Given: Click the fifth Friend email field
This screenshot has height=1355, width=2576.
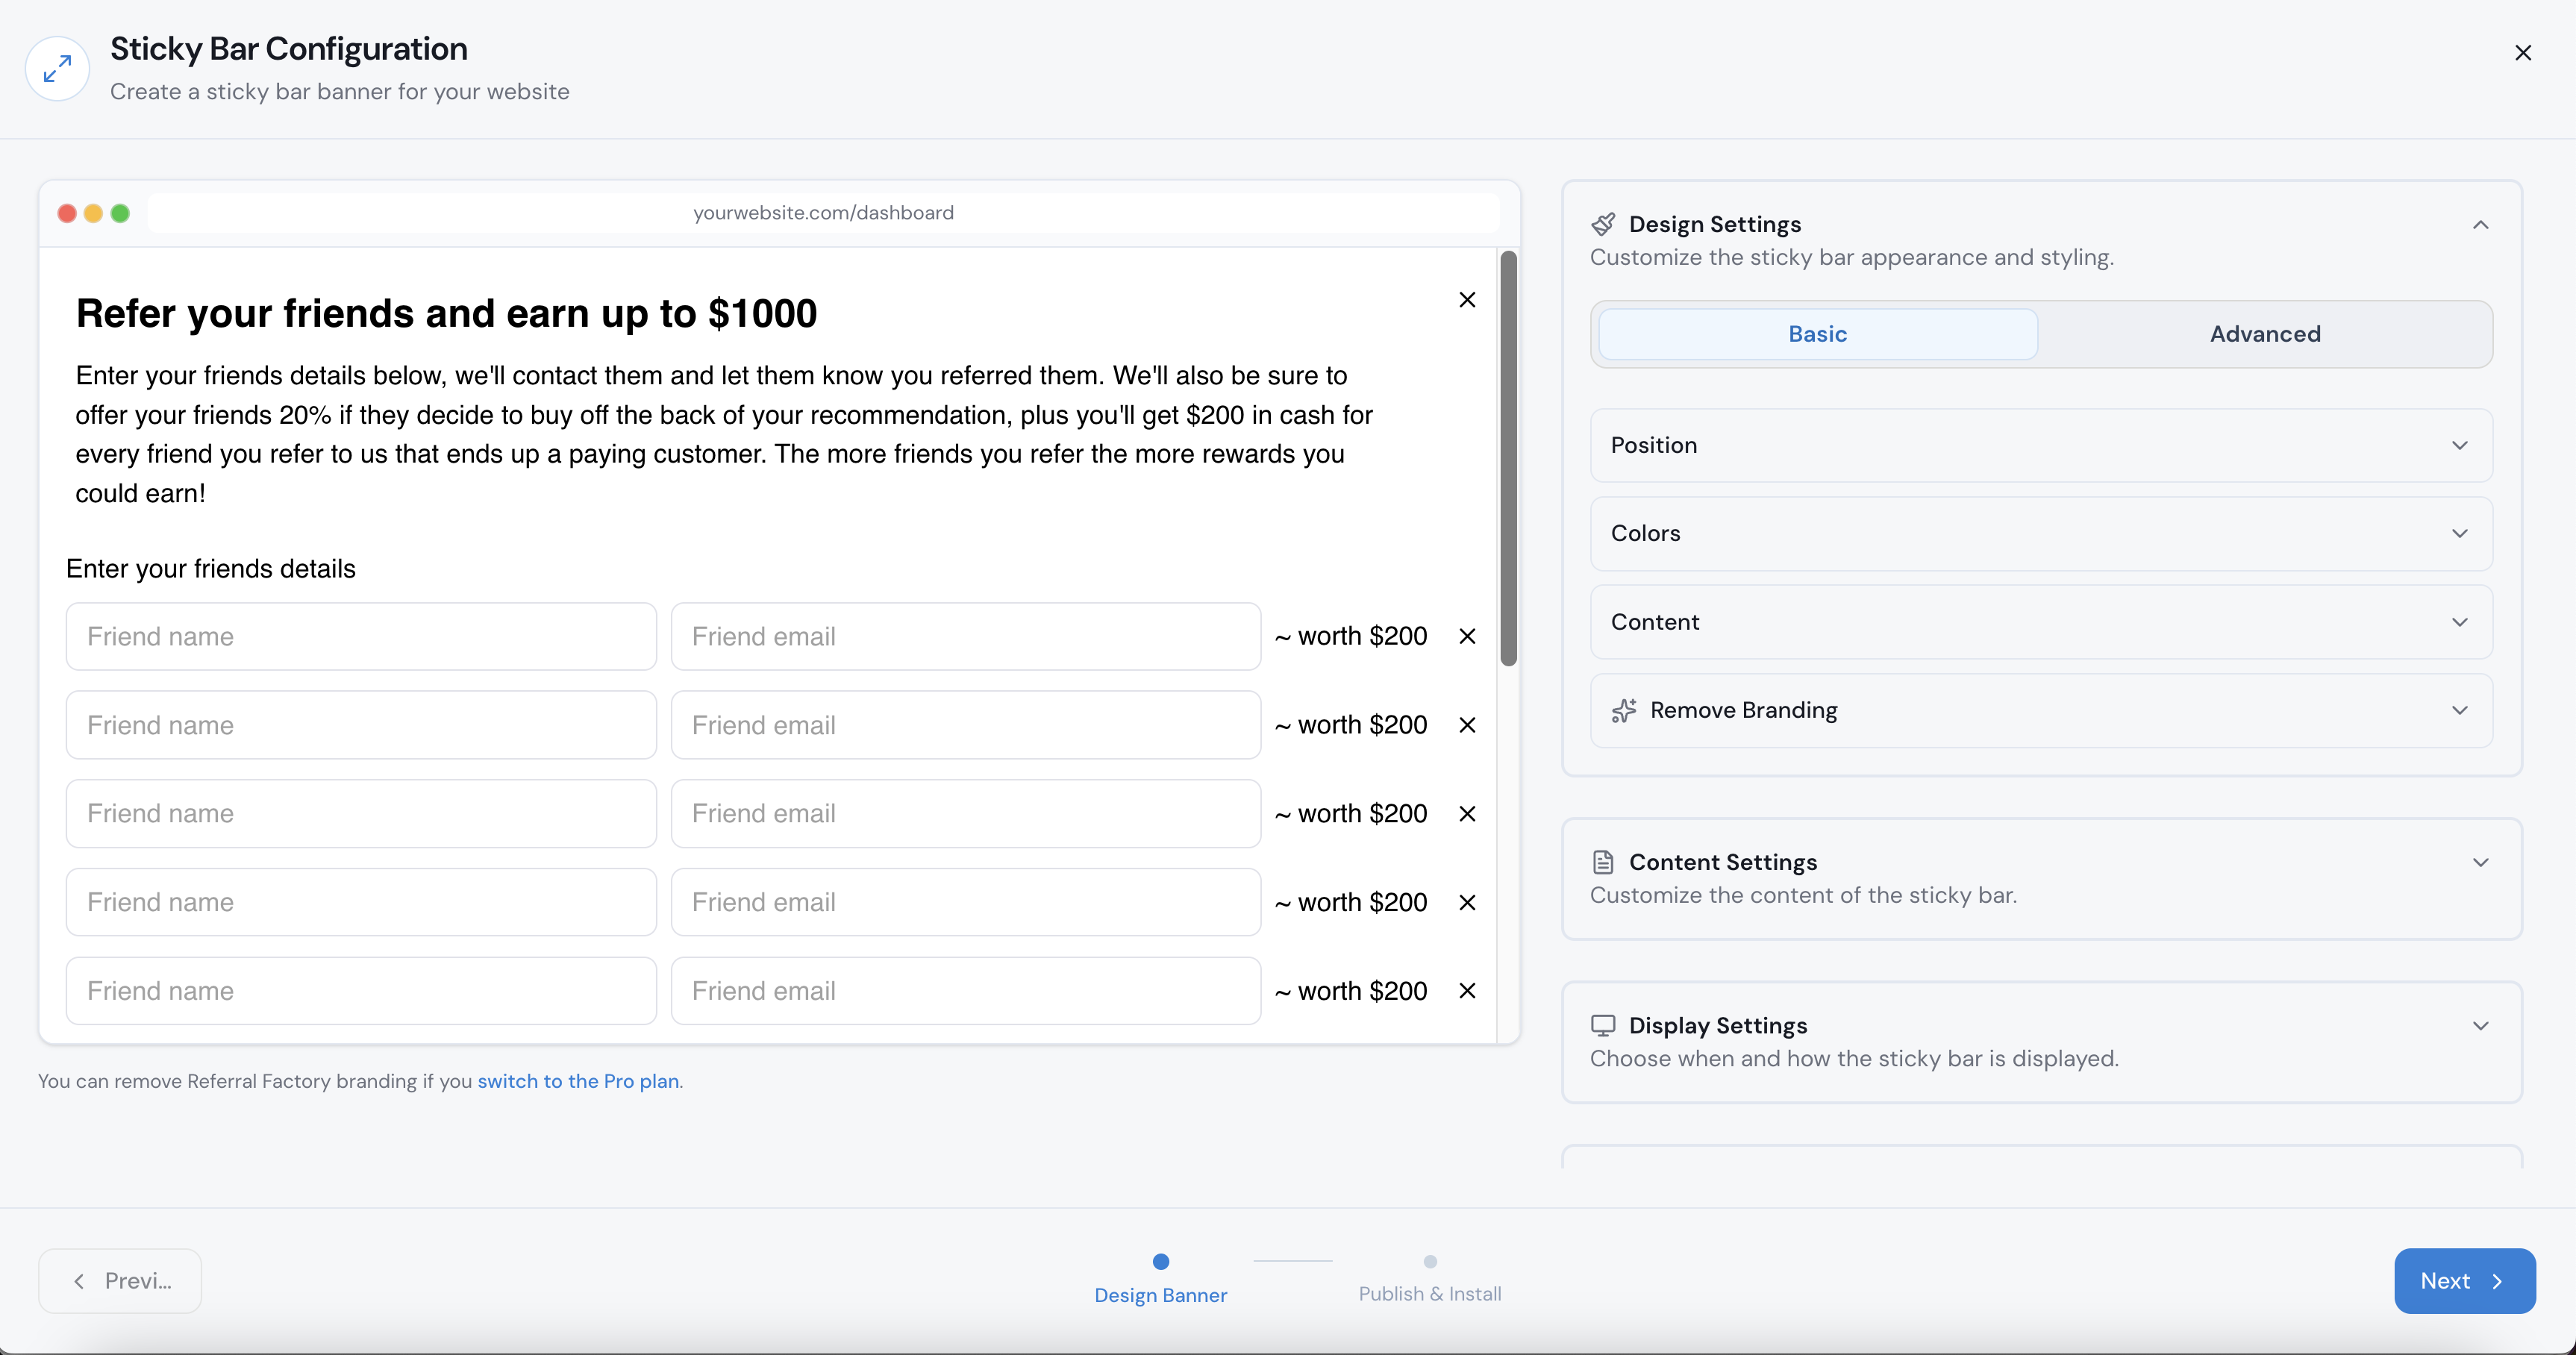Looking at the screenshot, I should pyautogui.click(x=965, y=991).
